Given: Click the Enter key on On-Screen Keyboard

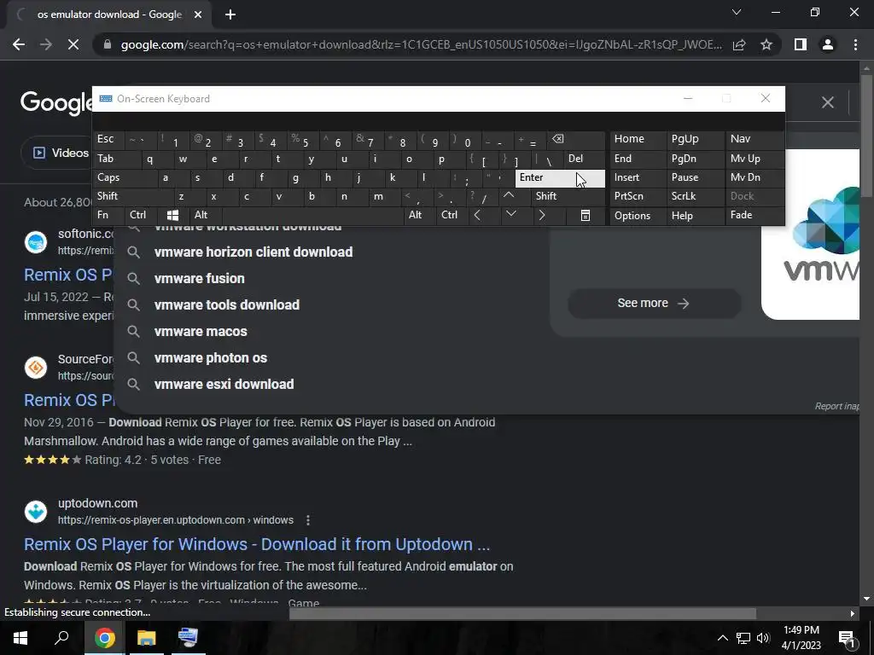Looking at the screenshot, I should click(560, 177).
